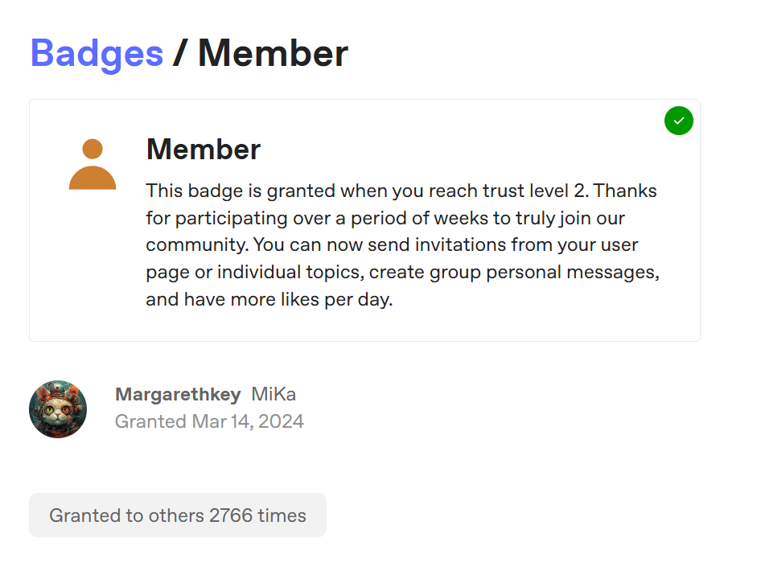This screenshot has width=761, height=583.
Task: Click the group personal messages description line
Action: [403, 272]
